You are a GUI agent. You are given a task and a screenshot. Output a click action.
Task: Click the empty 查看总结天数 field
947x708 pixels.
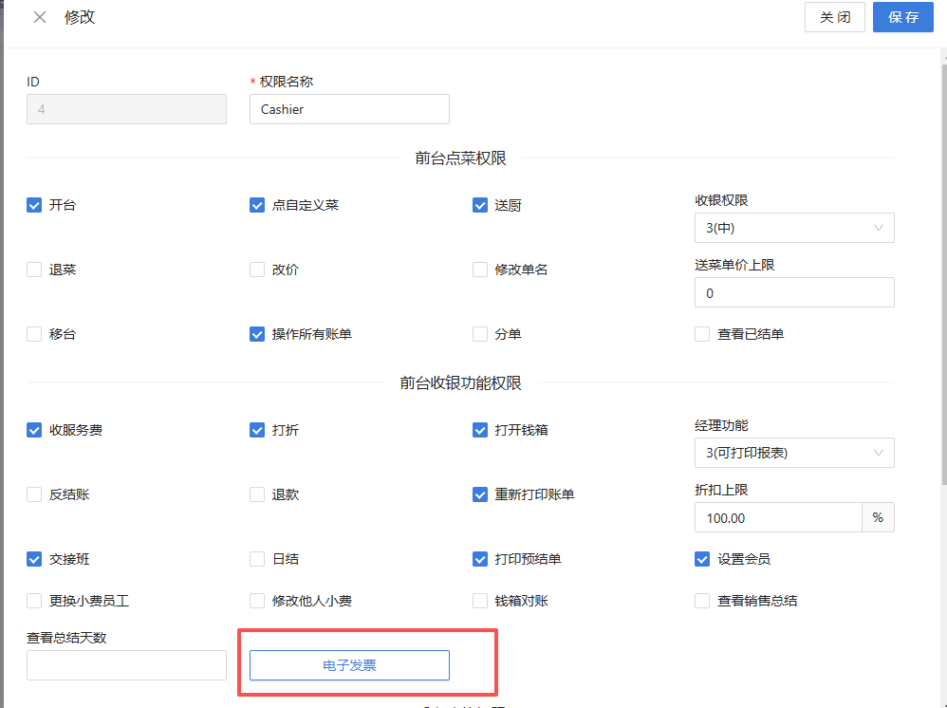[x=126, y=665]
